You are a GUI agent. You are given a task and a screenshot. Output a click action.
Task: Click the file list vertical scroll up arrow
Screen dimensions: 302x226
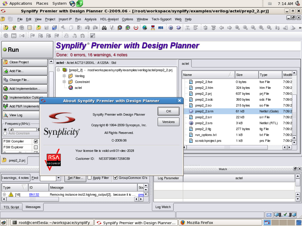click(294, 73)
